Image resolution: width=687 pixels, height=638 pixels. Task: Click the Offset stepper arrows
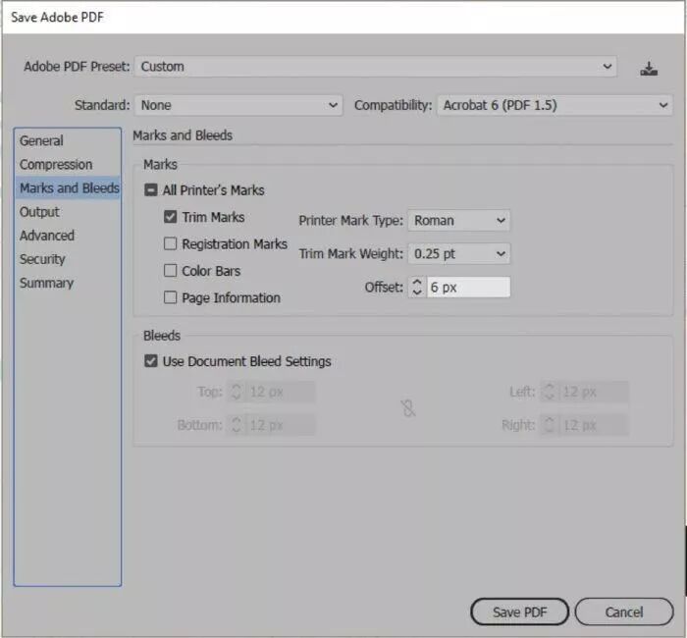(417, 287)
